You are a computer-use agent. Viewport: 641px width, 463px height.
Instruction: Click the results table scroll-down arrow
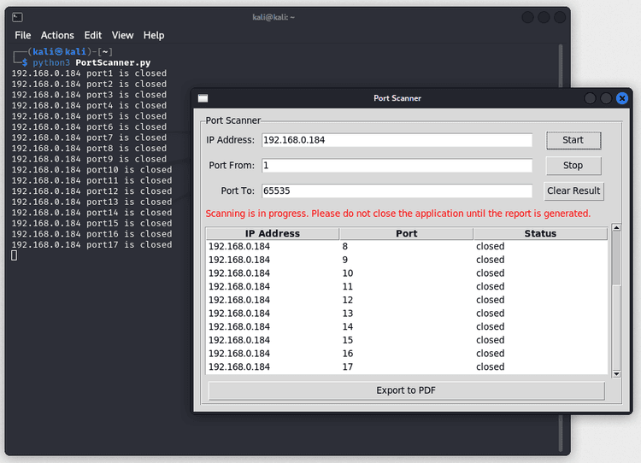[616, 373]
